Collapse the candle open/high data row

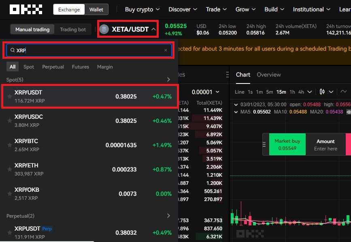tap(236, 105)
